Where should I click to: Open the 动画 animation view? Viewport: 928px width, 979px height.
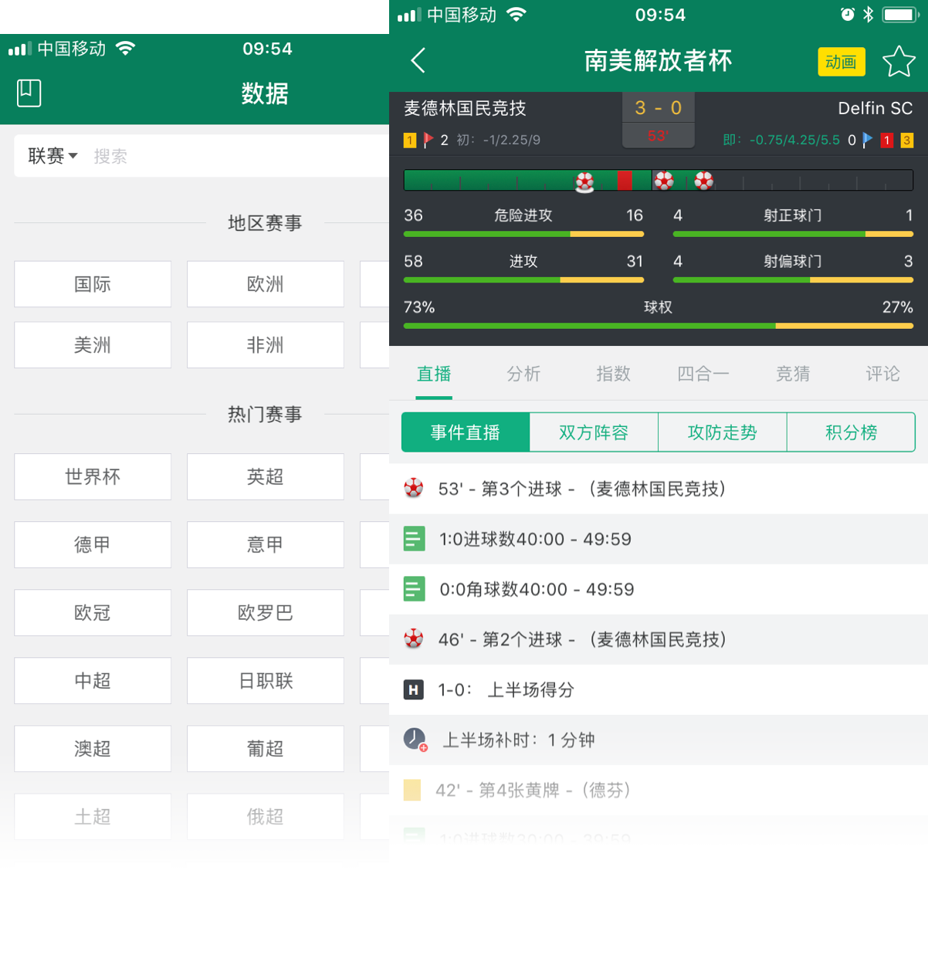pos(842,62)
